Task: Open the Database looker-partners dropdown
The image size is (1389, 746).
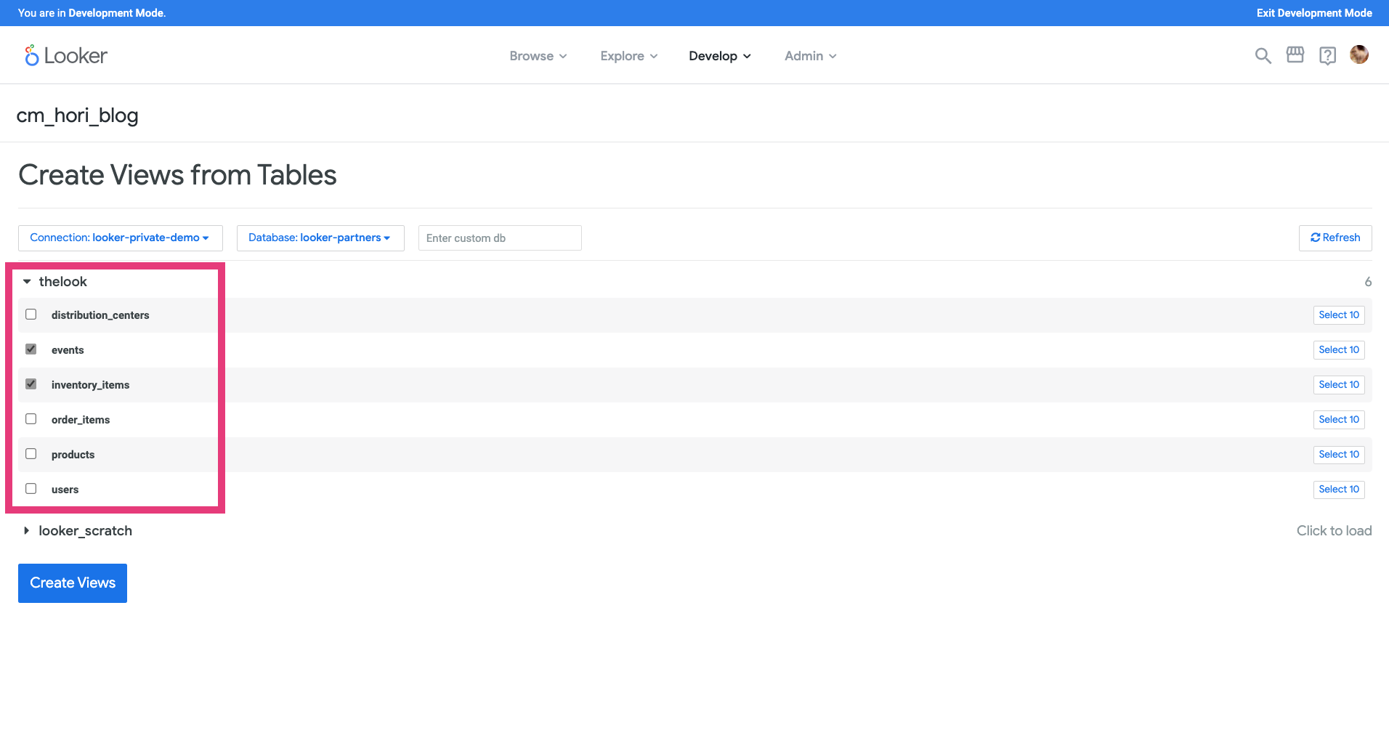Action: point(320,238)
